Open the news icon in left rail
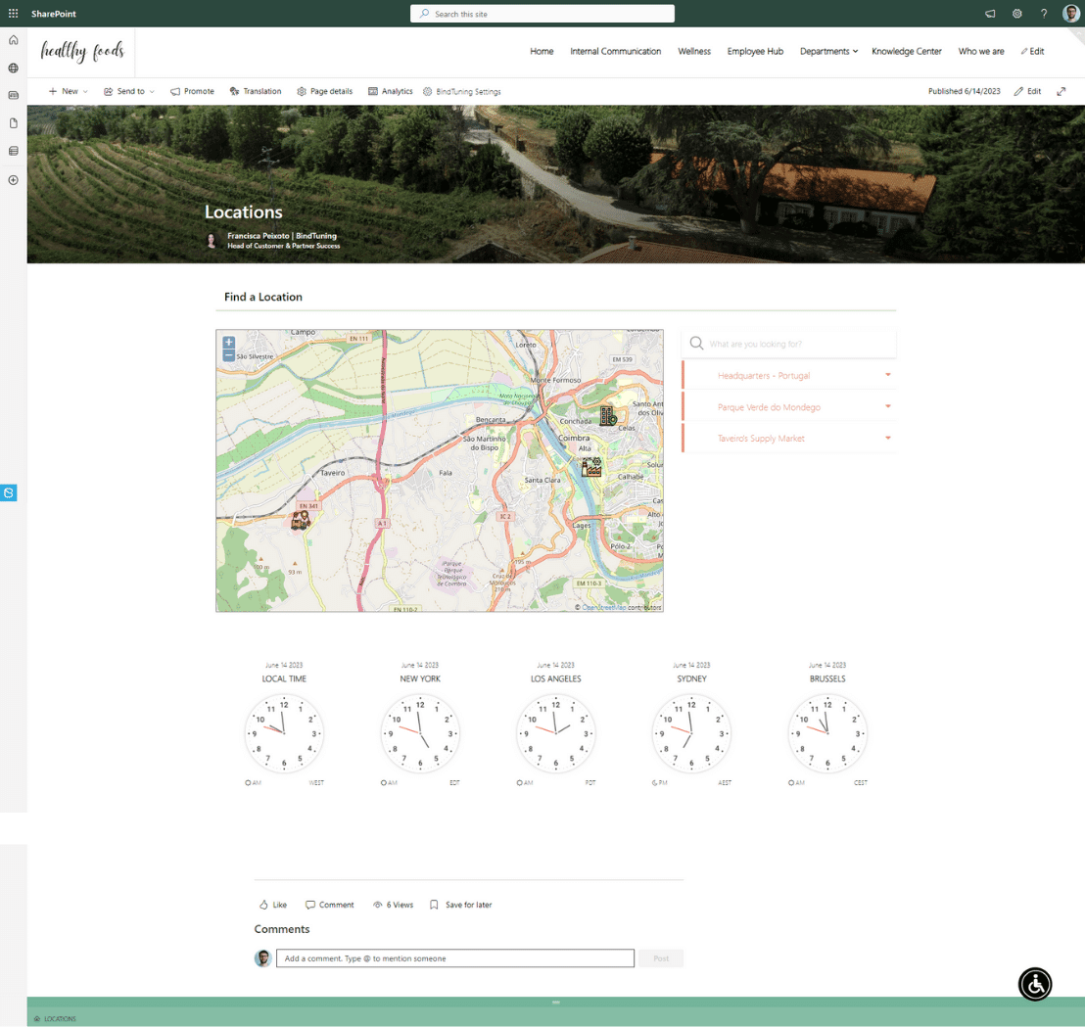This screenshot has height=1027, width=1085. coord(13,95)
